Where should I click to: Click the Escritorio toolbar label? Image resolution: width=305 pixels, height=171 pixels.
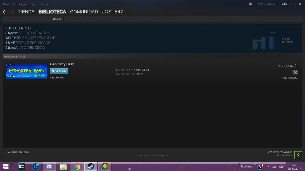coord(247,167)
